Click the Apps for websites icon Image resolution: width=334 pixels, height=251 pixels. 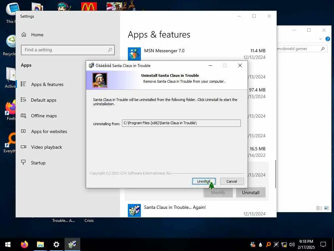click(23, 131)
